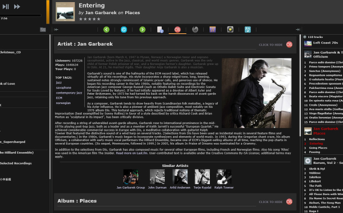The image size is (343, 213).
Task: Click the center panel vertical scrollbar
Action: (301, 85)
